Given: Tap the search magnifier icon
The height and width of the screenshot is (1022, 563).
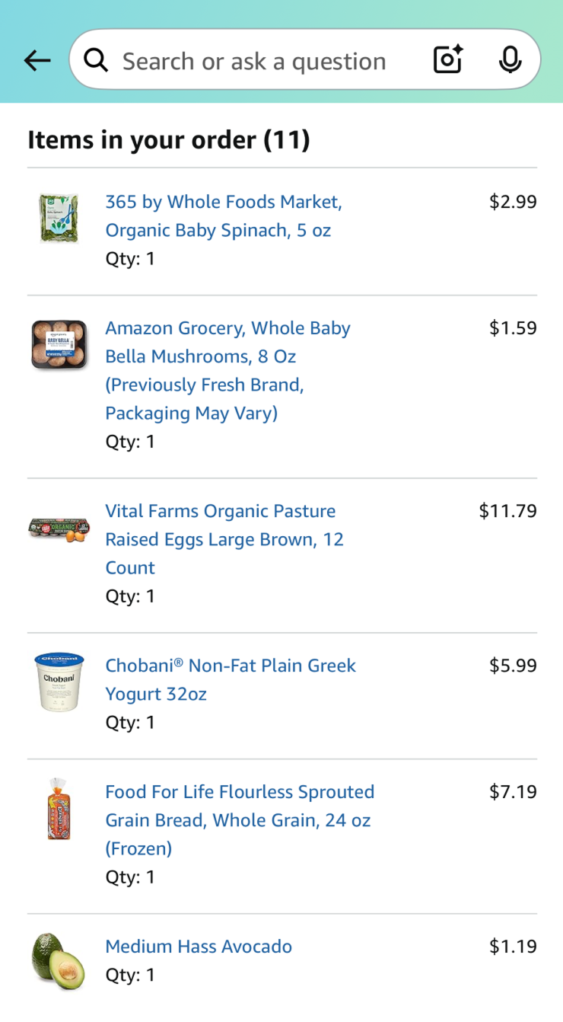Looking at the screenshot, I should pyautogui.click(x=96, y=60).
